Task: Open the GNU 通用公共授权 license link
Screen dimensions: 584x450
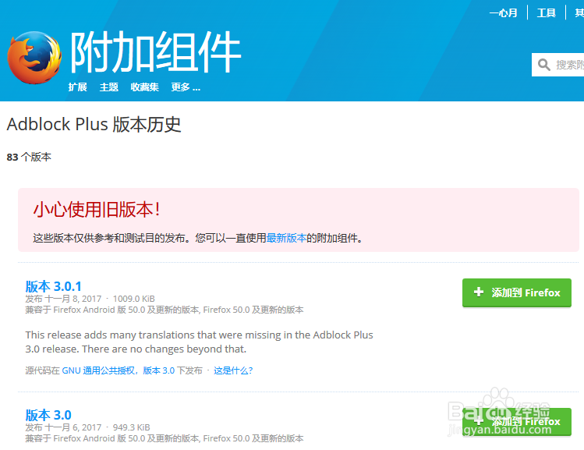Action: coord(118,370)
